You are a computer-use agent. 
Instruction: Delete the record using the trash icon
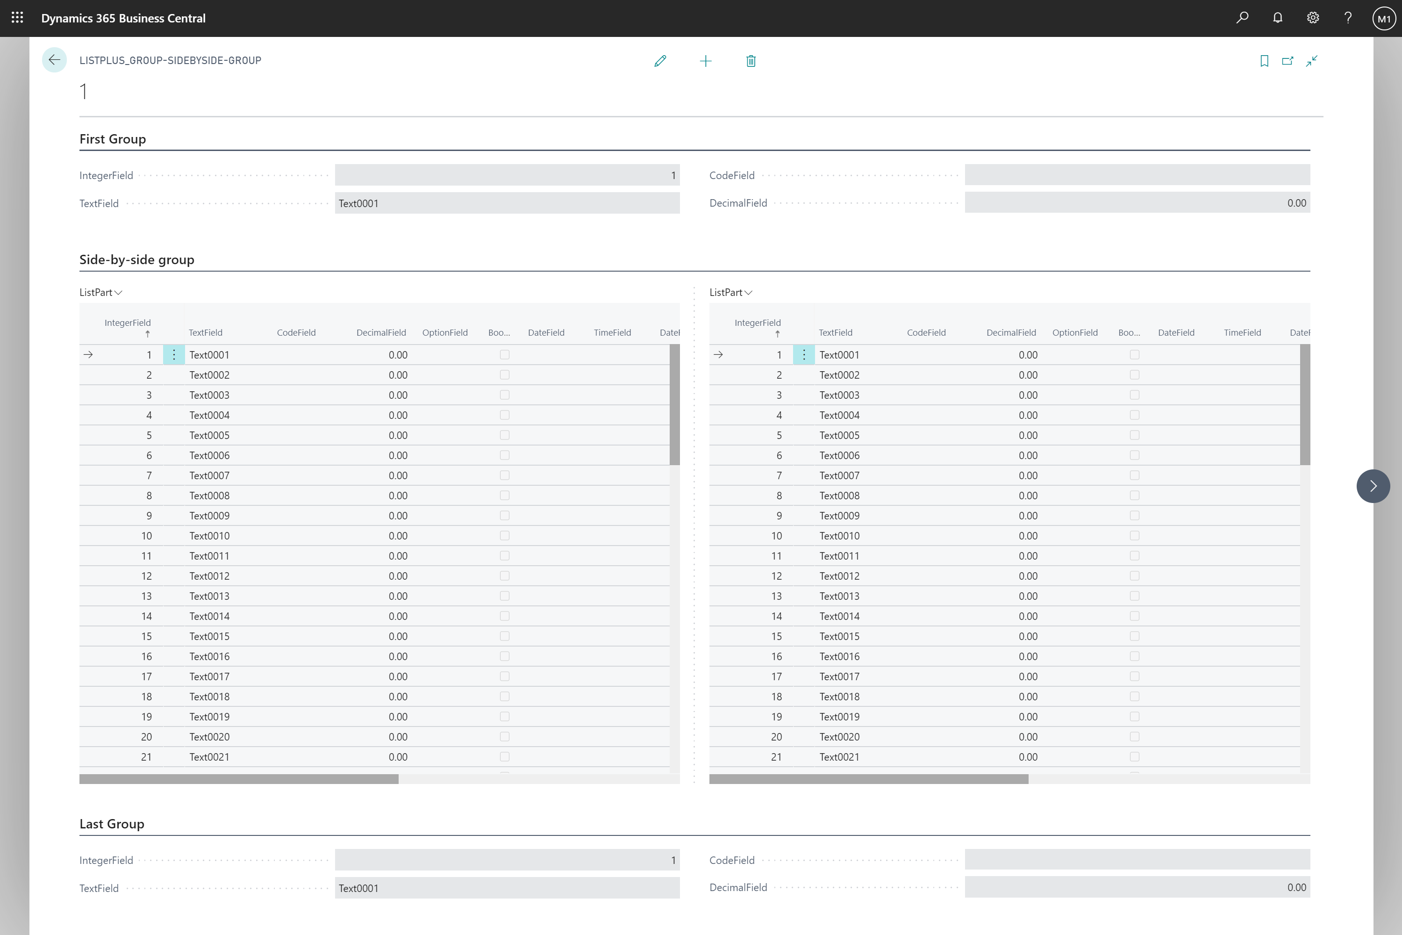pos(751,60)
